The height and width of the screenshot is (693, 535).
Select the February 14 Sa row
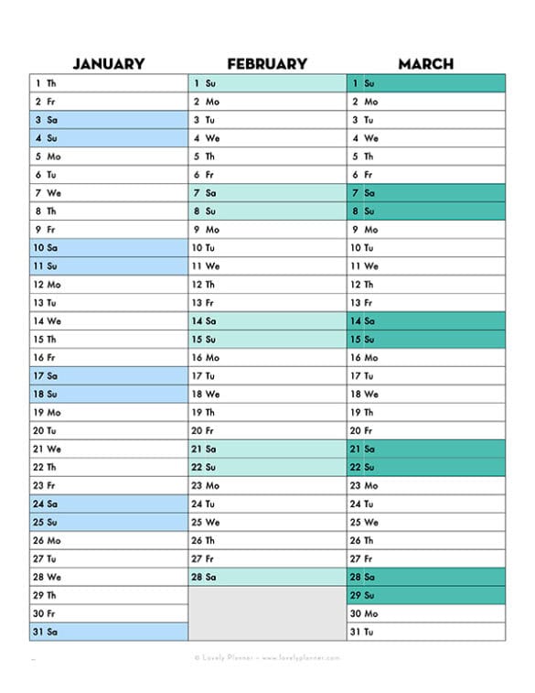pos(267,320)
